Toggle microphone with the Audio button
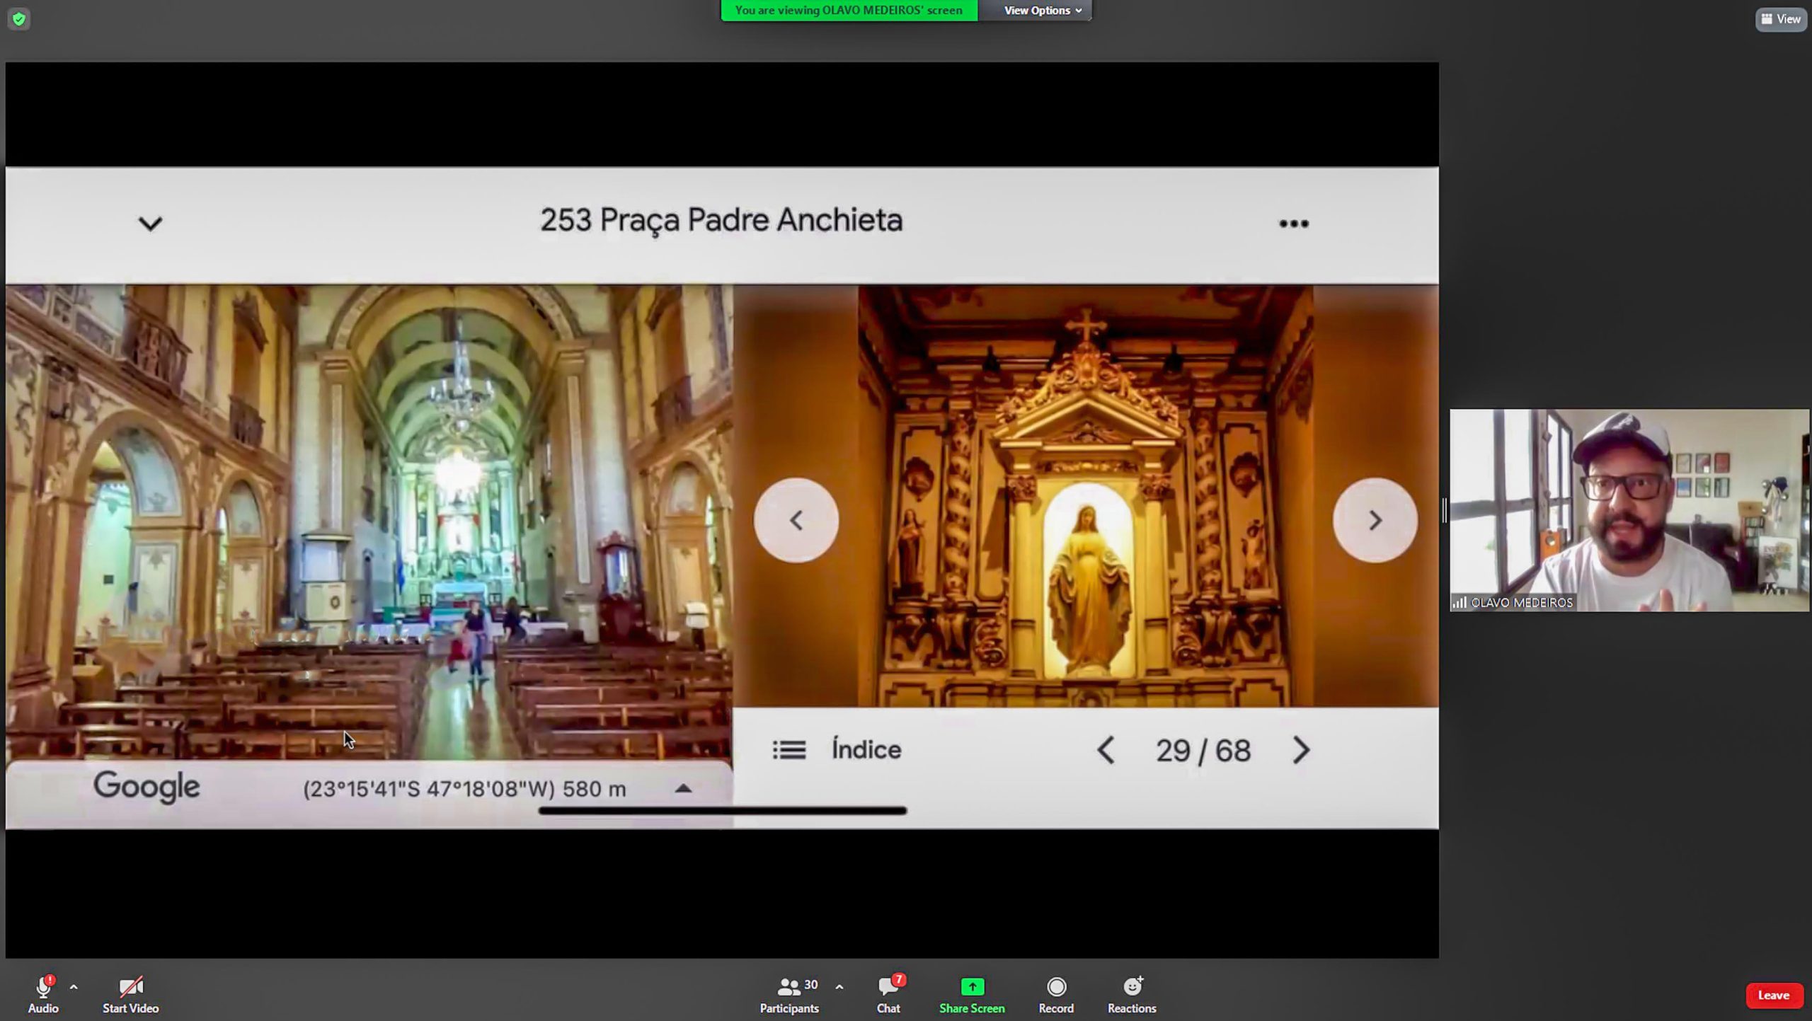The height and width of the screenshot is (1021, 1812). pos(43,986)
